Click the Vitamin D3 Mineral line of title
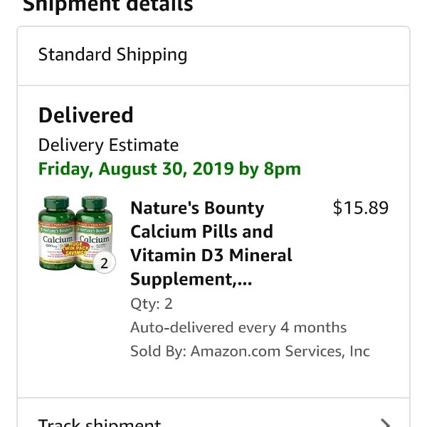The width and height of the screenshot is (427, 427). pos(211,255)
